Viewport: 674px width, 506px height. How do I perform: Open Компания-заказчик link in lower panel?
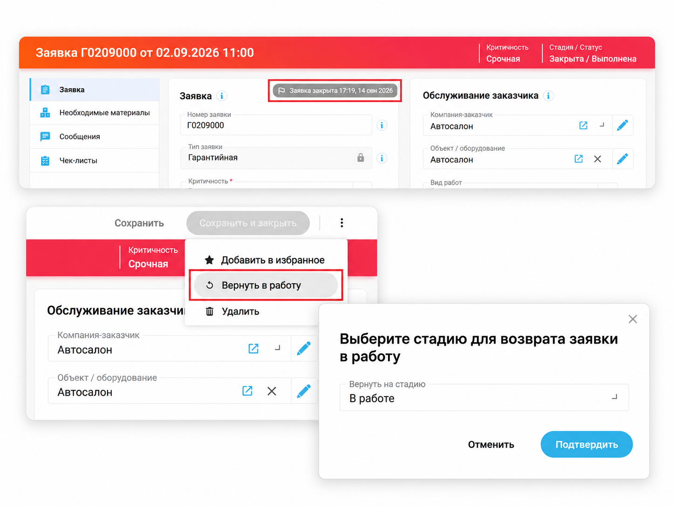click(x=253, y=349)
